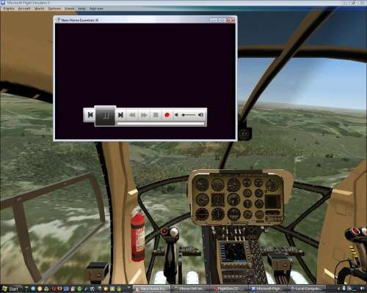Viewport: 367px width, 293px height.
Task: Click the loud-volume speaker icon
Action: [x=201, y=114]
